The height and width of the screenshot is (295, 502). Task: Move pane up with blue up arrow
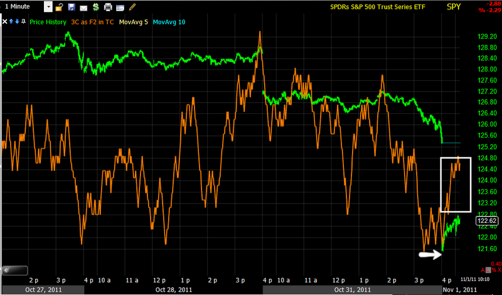11,21
